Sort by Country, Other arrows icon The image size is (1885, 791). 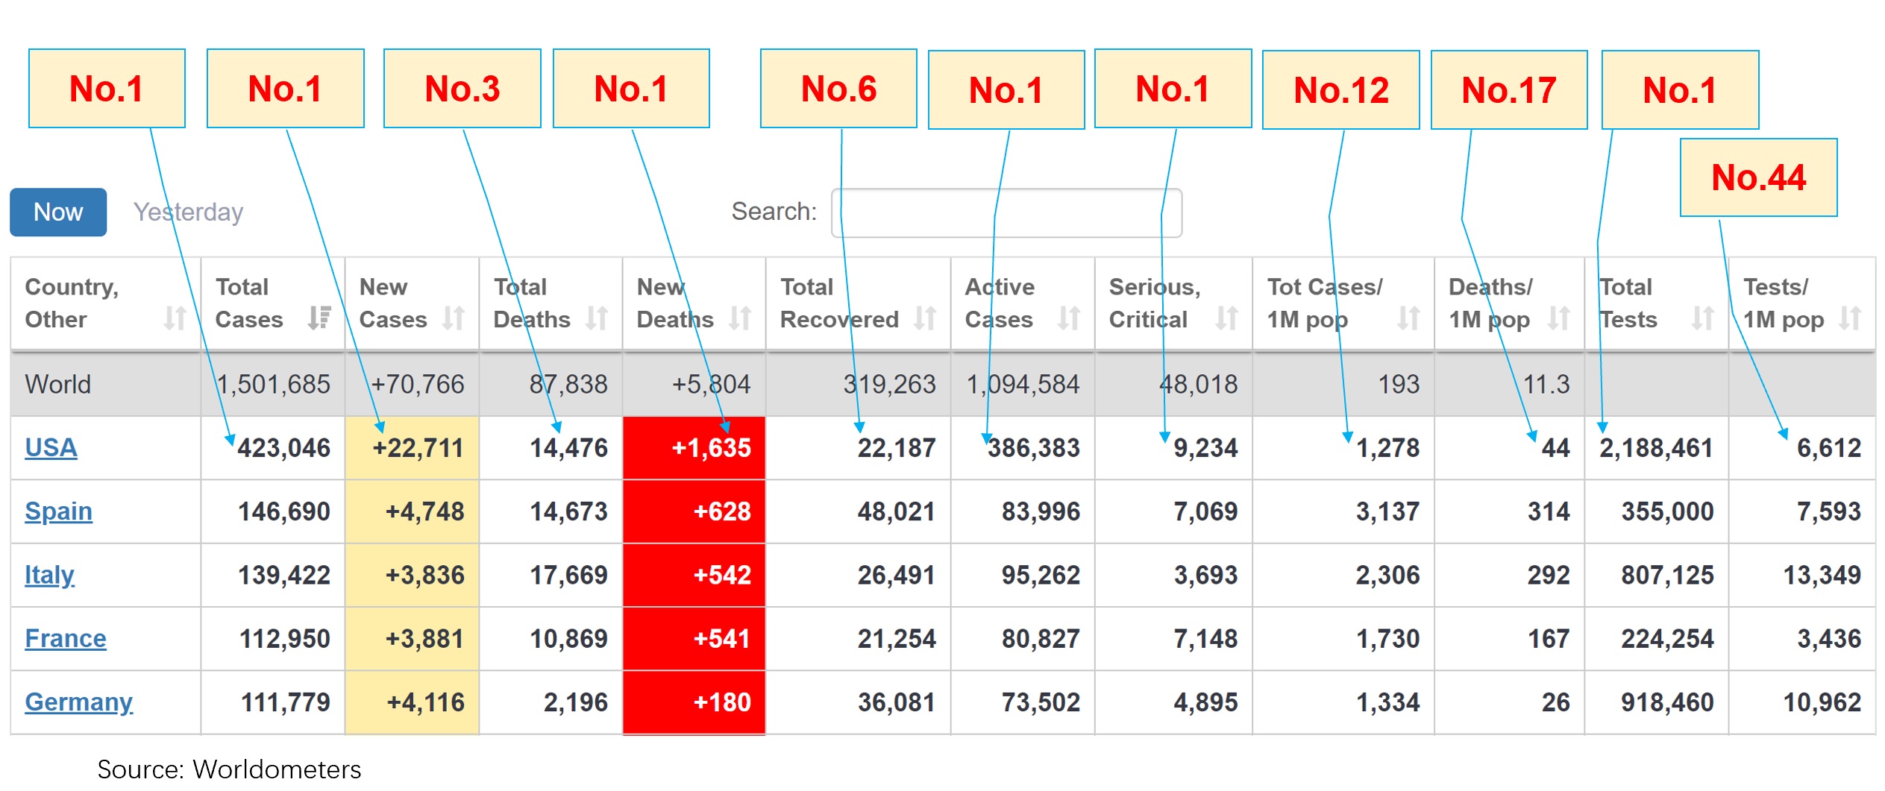(x=175, y=318)
